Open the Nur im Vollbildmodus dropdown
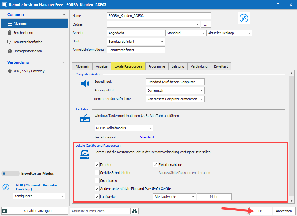This screenshot has width=297, height=216. [124, 128]
